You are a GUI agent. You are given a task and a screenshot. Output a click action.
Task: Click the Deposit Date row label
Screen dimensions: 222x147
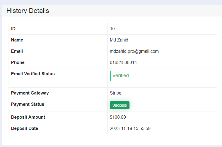tap(25, 128)
